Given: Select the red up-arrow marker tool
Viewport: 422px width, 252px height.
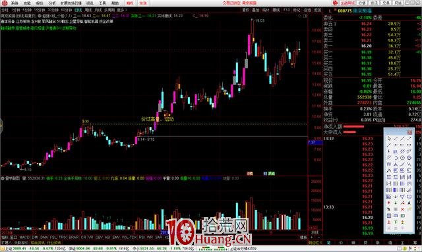Looking at the screenshot, I should tap(389, 203).
